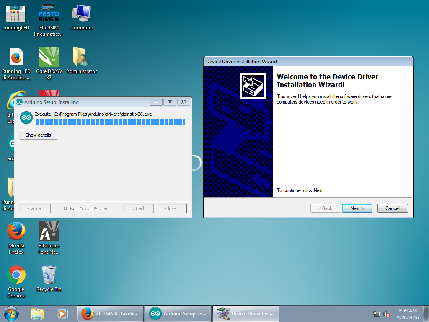This screenshot has width=429, height=322.
Task: Maximize the Arduino Setup window
Action: 170,102
